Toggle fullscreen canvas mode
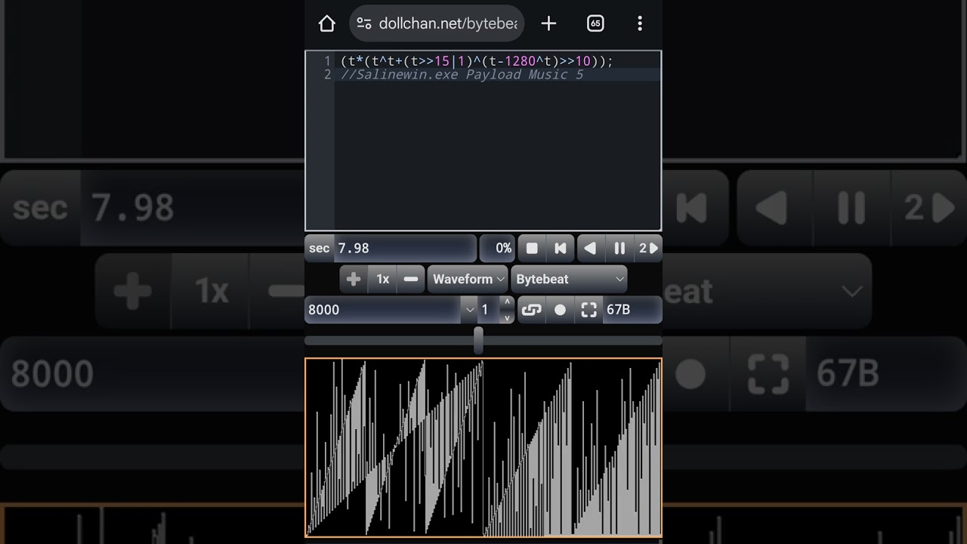 (589, 310)
